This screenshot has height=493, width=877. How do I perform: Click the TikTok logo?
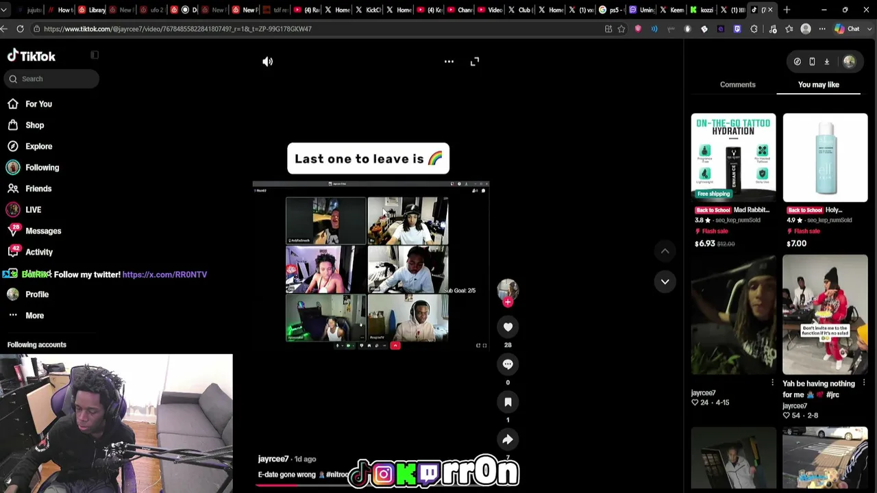pyautogui.click(x=32, y=56)
